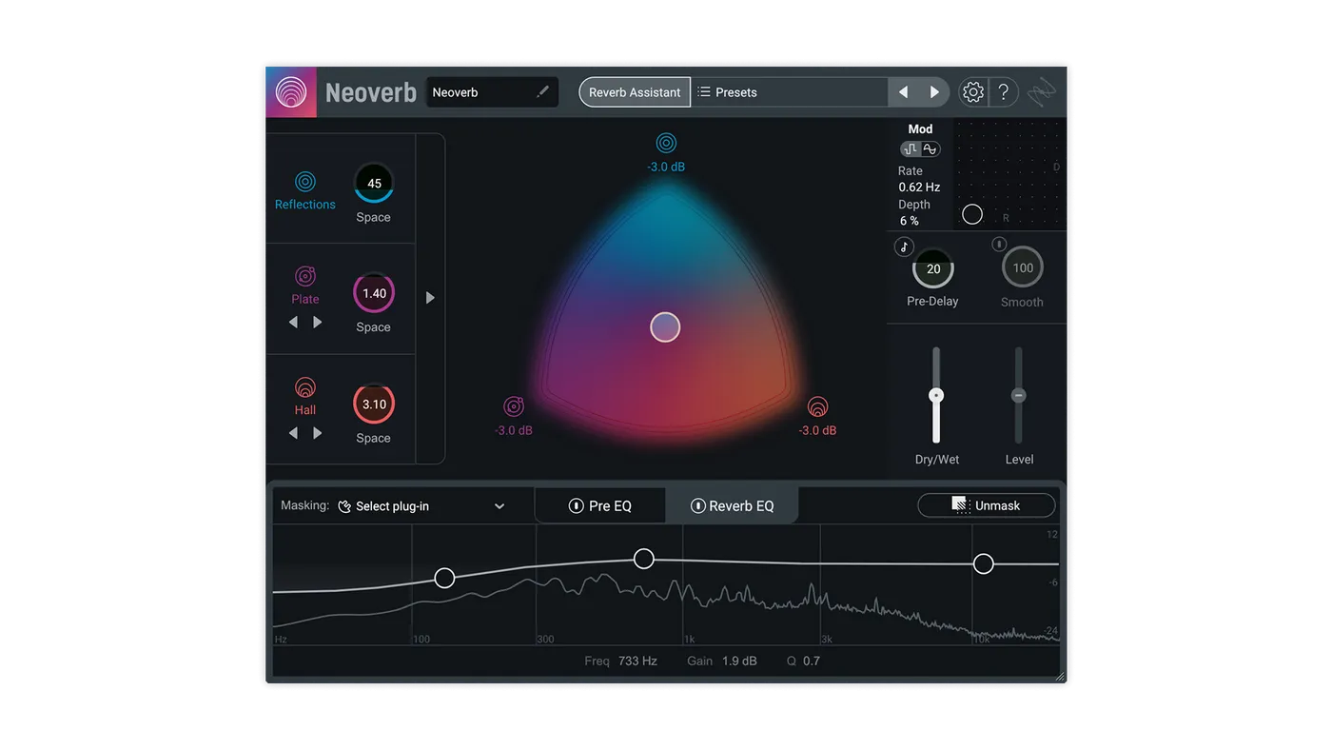Click the purple -3.0 dB Plate level
The height and width of the screenshot is (750, 1332).
click(x=514, y=430)
